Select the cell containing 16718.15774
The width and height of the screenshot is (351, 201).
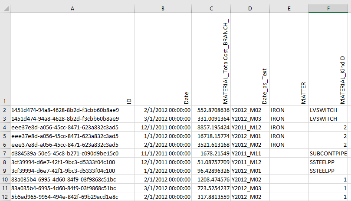(x=211, y=136)
